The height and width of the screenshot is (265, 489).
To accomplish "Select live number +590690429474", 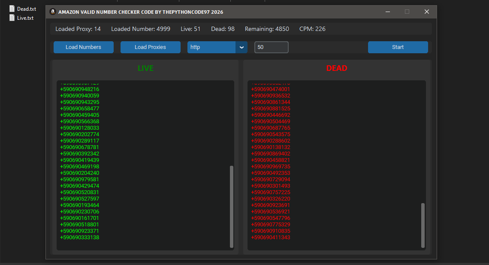I will click(79, 186).
